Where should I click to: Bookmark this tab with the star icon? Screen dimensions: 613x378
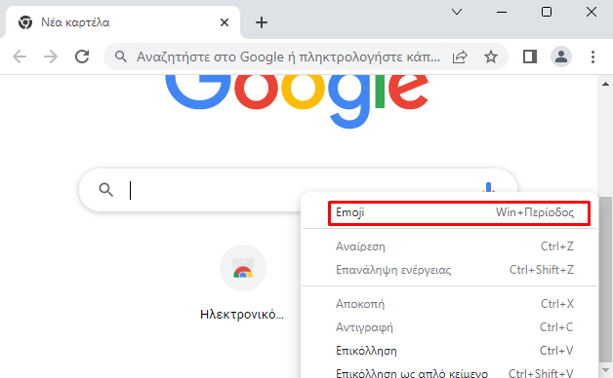491,57
